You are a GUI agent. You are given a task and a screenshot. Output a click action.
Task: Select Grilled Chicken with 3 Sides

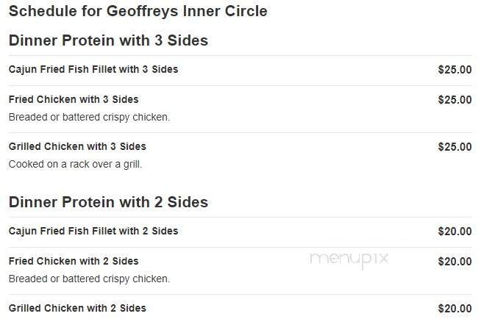pyautogui.click(x=77, y=146)
